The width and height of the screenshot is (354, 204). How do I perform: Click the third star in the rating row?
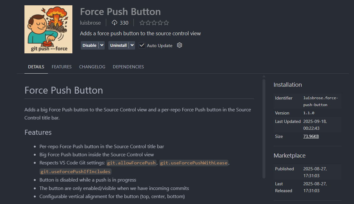click(x=154, y=22)
